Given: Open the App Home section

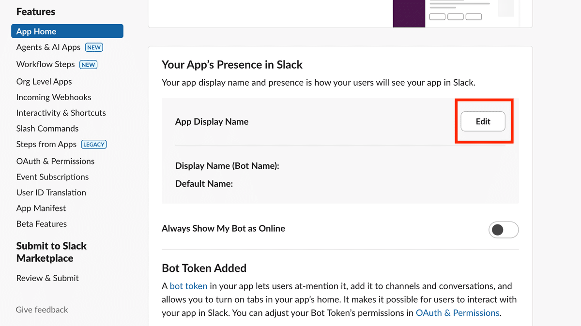Looking at the screenshot, I should click(x=36, y=31).
